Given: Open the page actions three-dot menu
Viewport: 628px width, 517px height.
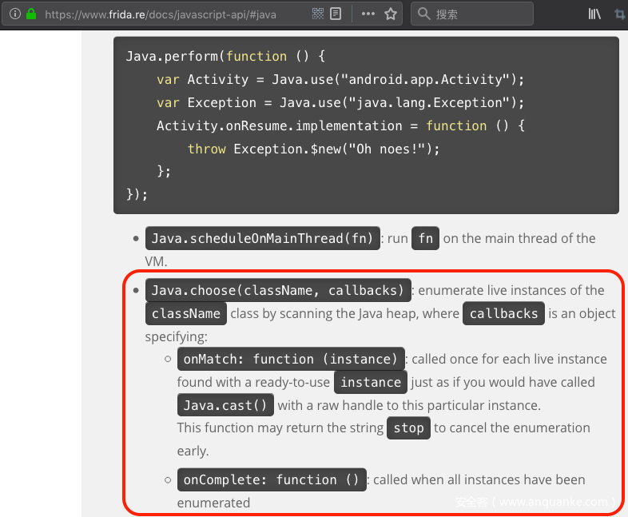Looking at the screenshot, I should (x=368, y=14).
